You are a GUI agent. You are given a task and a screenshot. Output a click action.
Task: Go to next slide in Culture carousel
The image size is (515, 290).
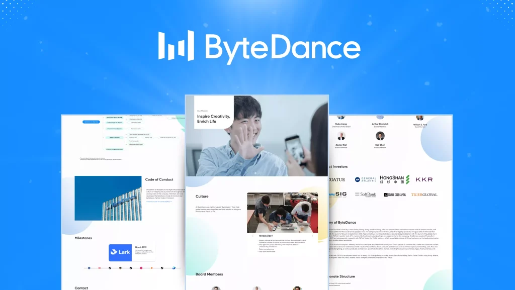pyautogui.click(x=313, y=235)
